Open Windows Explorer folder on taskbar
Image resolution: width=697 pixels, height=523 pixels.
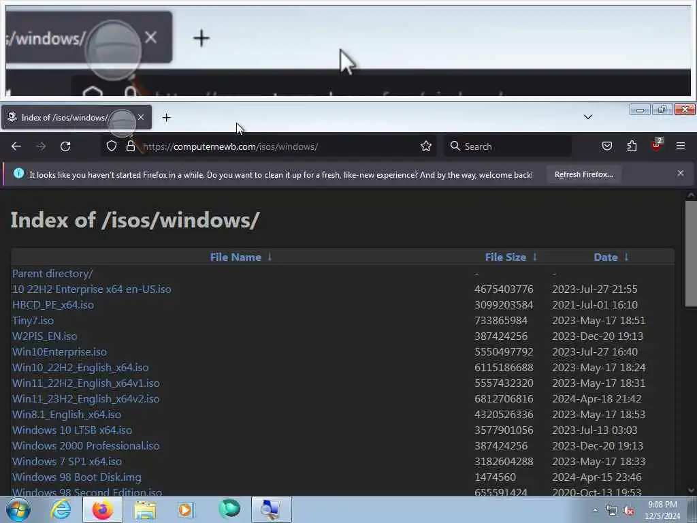(x=145, y=510)
